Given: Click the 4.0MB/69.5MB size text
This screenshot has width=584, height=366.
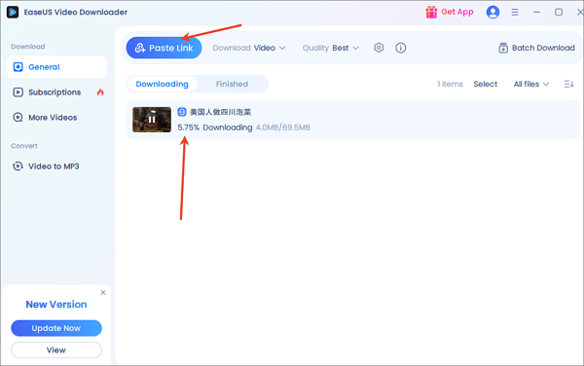Looking at the screenshot, I should coord(282,128).
